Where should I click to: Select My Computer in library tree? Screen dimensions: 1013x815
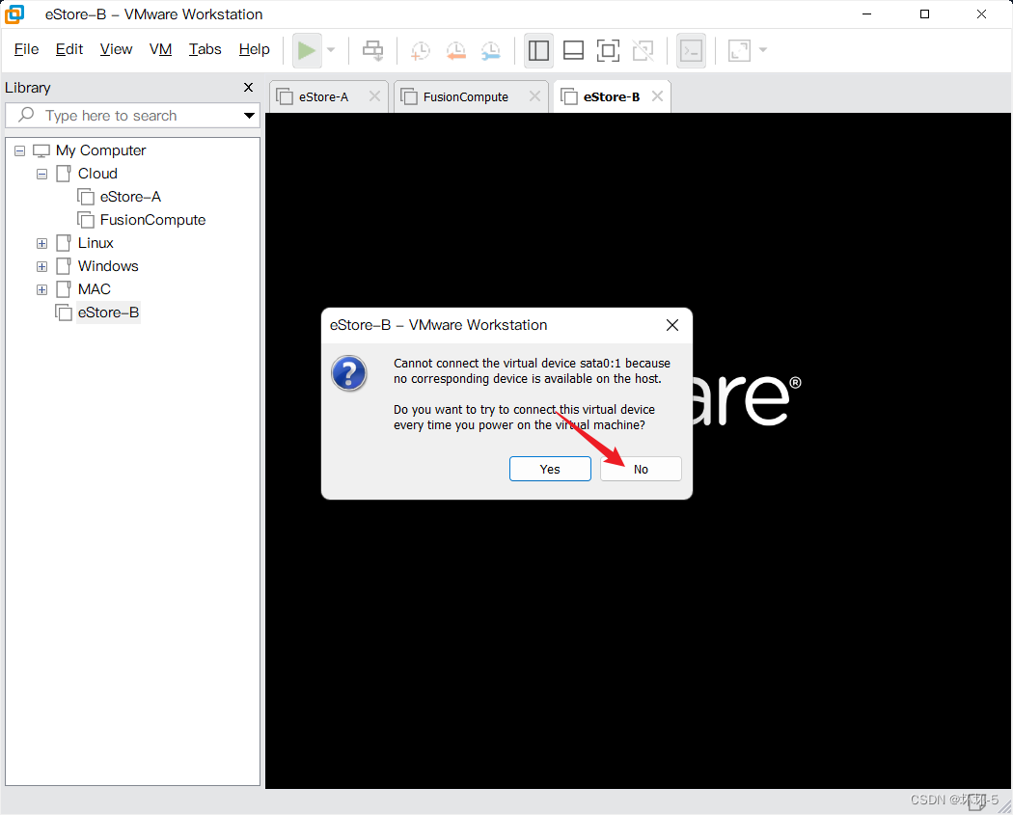(100, 150)
